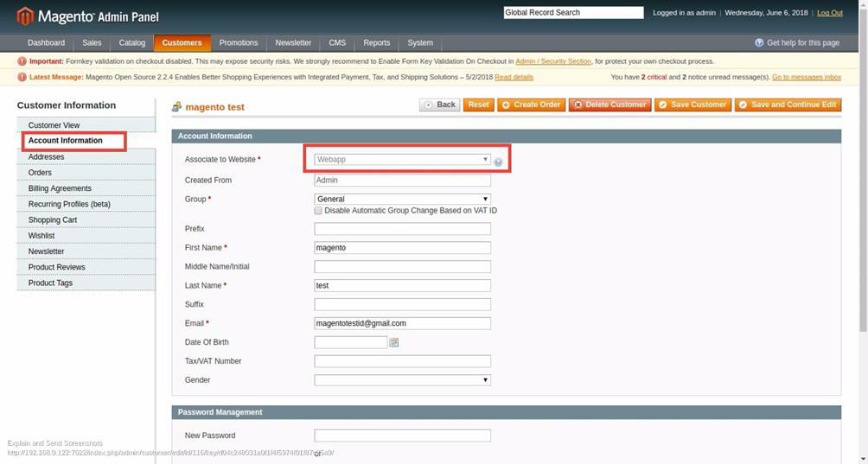Screen dimensions: 868x464
Task: Enable Disable Automatic Group Change checkbox
Action: point(318,211)
